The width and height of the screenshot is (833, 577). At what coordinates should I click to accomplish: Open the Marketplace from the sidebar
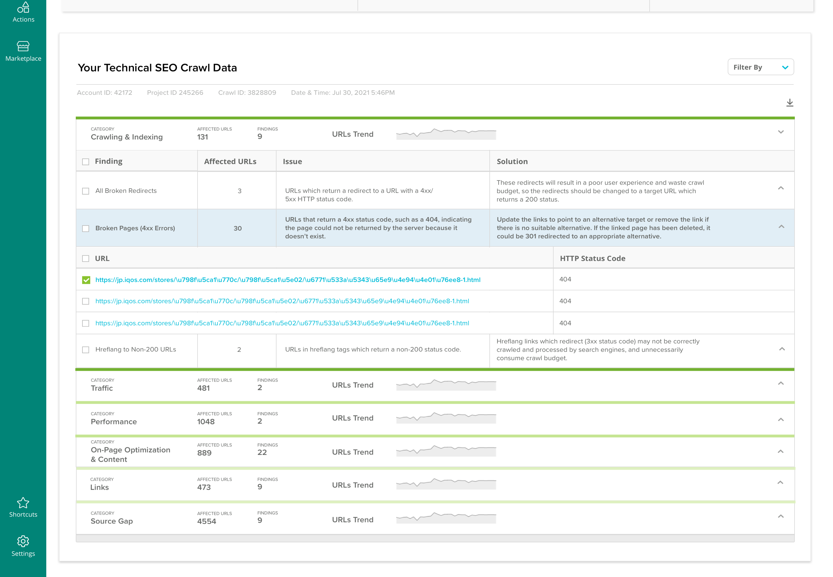pos(23,51)
